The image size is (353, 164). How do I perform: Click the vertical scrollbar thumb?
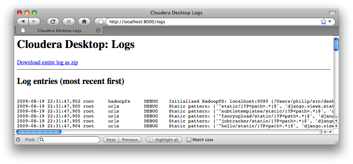point(336,44)
